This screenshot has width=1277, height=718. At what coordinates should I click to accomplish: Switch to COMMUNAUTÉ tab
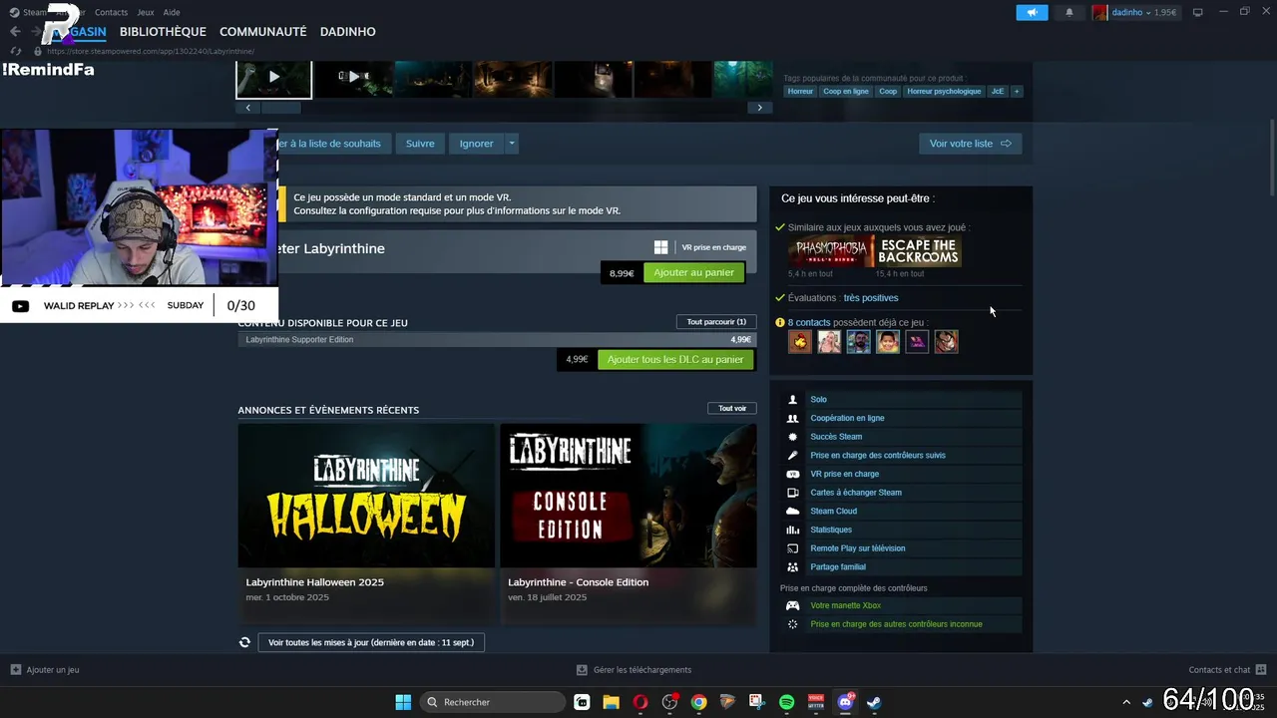(262, 32)
